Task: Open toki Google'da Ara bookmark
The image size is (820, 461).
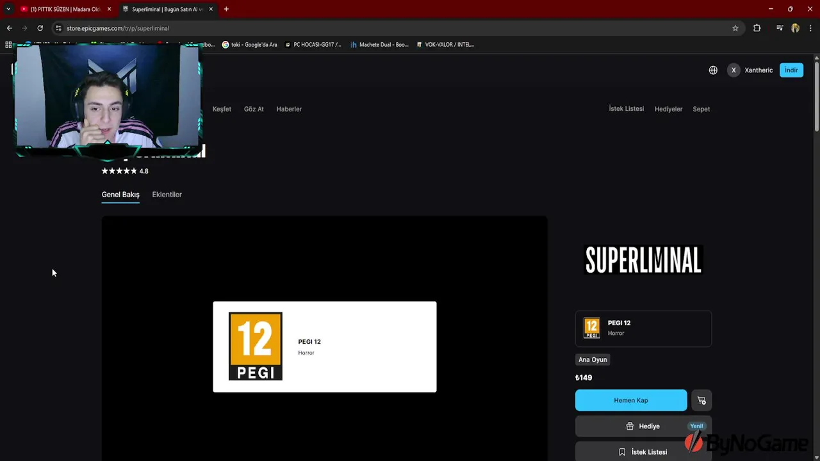Action: coord(250,45)
